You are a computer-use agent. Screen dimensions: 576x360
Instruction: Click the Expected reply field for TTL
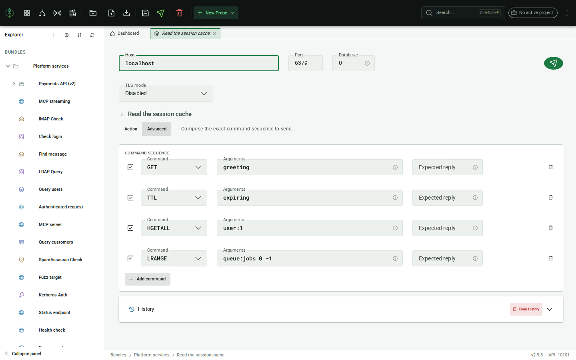pyautogui.click(x=448, y=198)
